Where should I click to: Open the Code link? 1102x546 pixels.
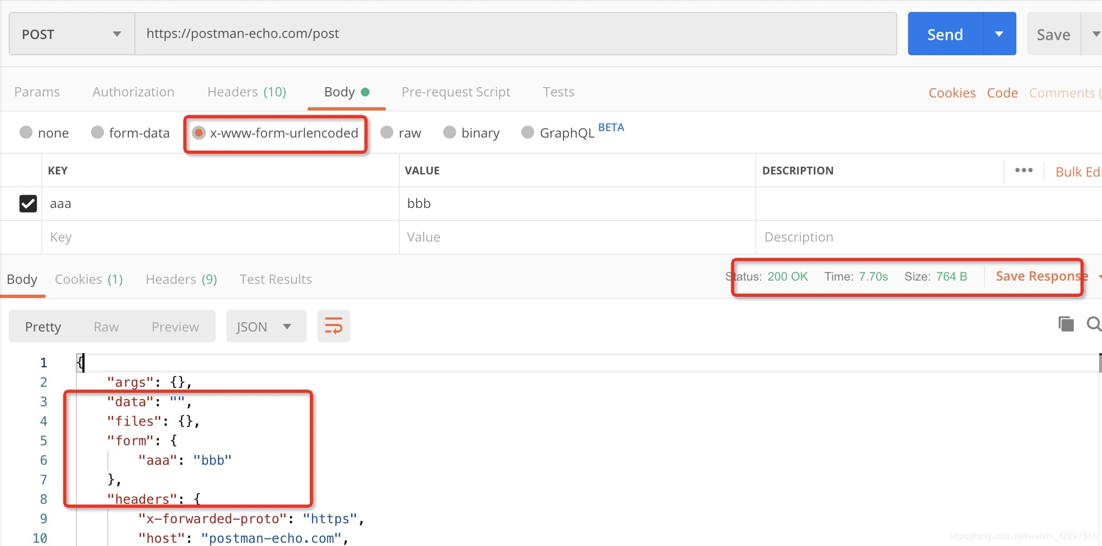(x=1002, y=93)
